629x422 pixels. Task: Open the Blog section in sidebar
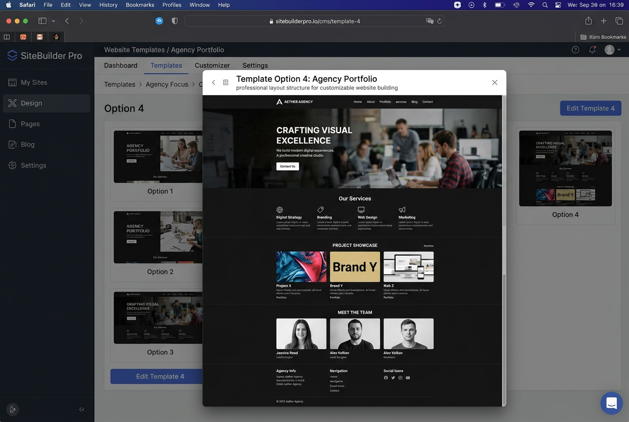[x=46, y=144]
